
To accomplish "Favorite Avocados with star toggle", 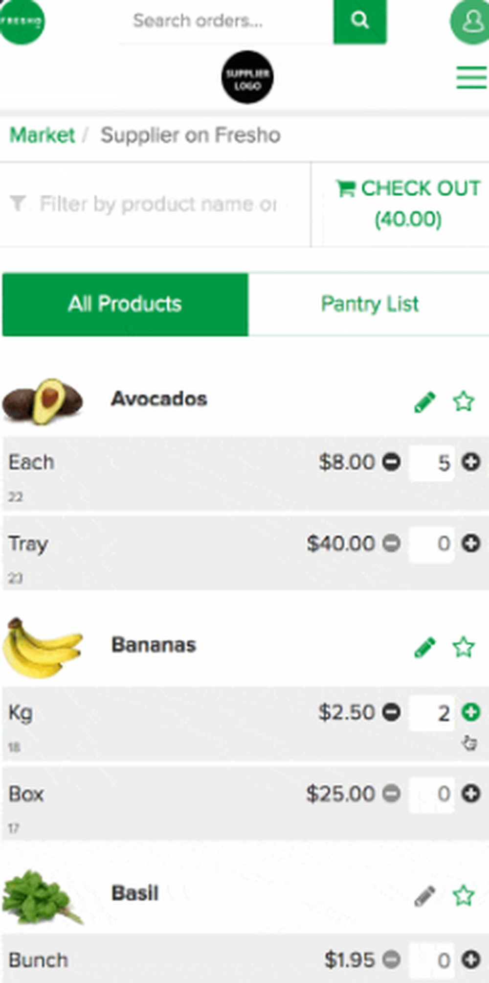I will pyautogui.click(x=463, y=402).
